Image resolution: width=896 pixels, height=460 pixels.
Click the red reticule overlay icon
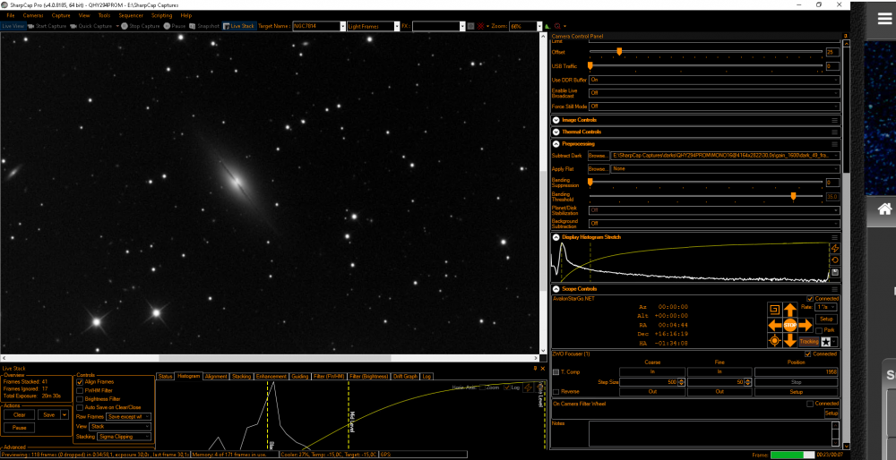click(x=480, y=26)
